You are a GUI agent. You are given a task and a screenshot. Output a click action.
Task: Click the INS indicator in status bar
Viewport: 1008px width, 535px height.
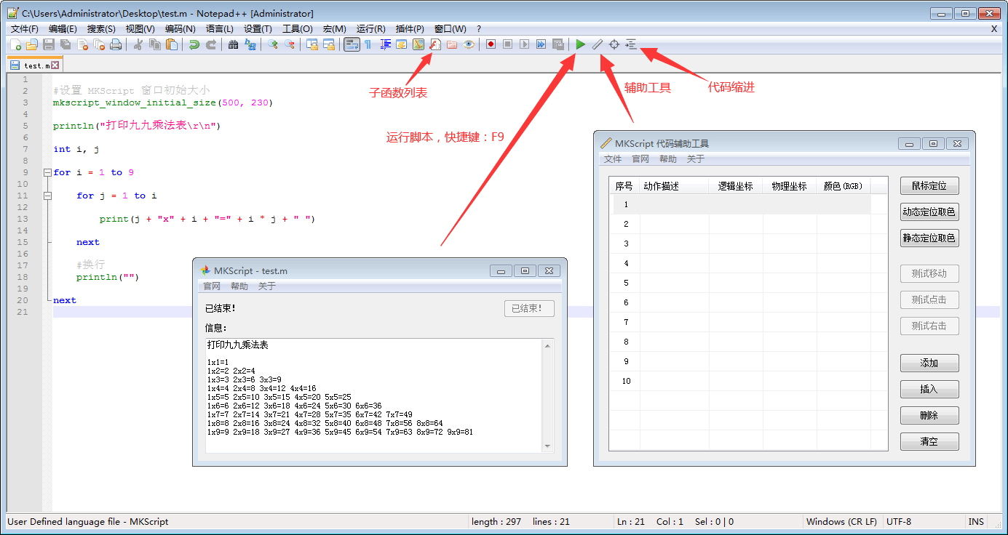click(976, 521)
